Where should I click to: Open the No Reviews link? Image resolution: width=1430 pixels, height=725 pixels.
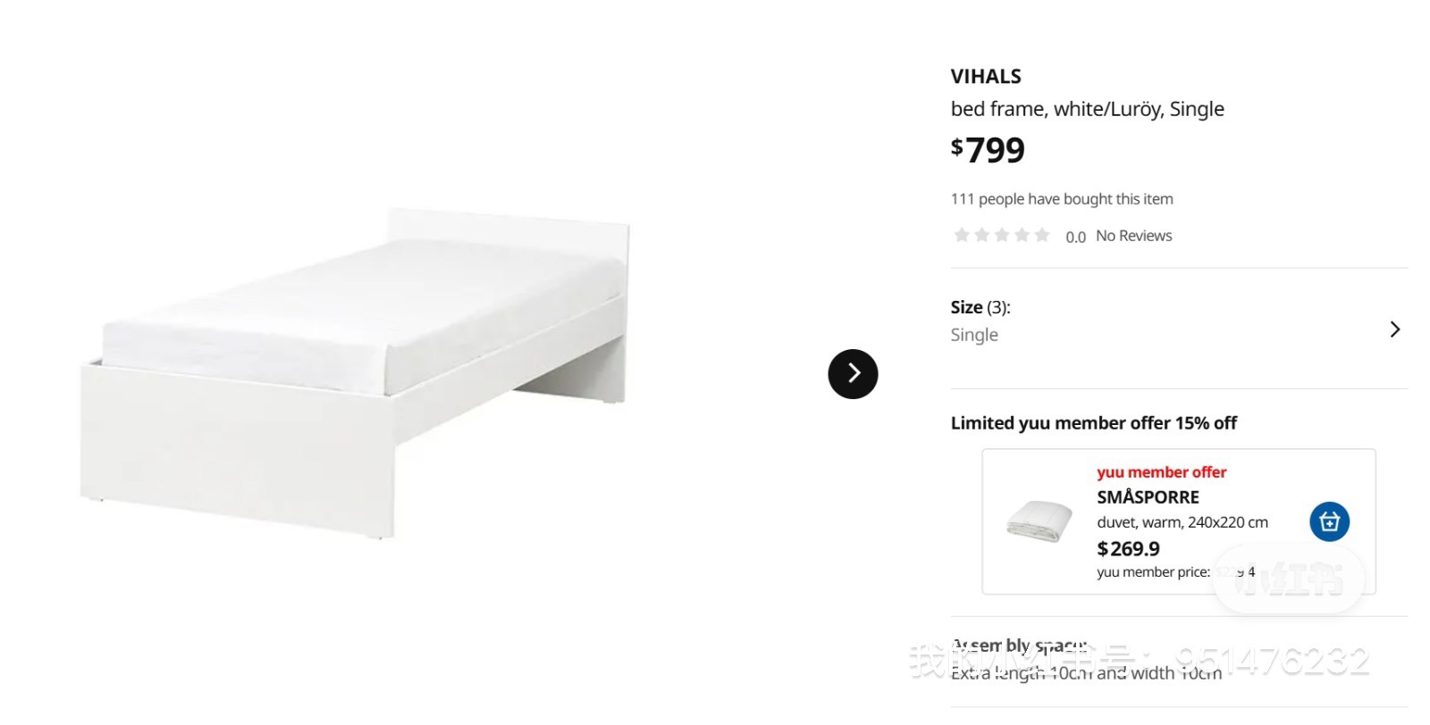coord(1133,236)
